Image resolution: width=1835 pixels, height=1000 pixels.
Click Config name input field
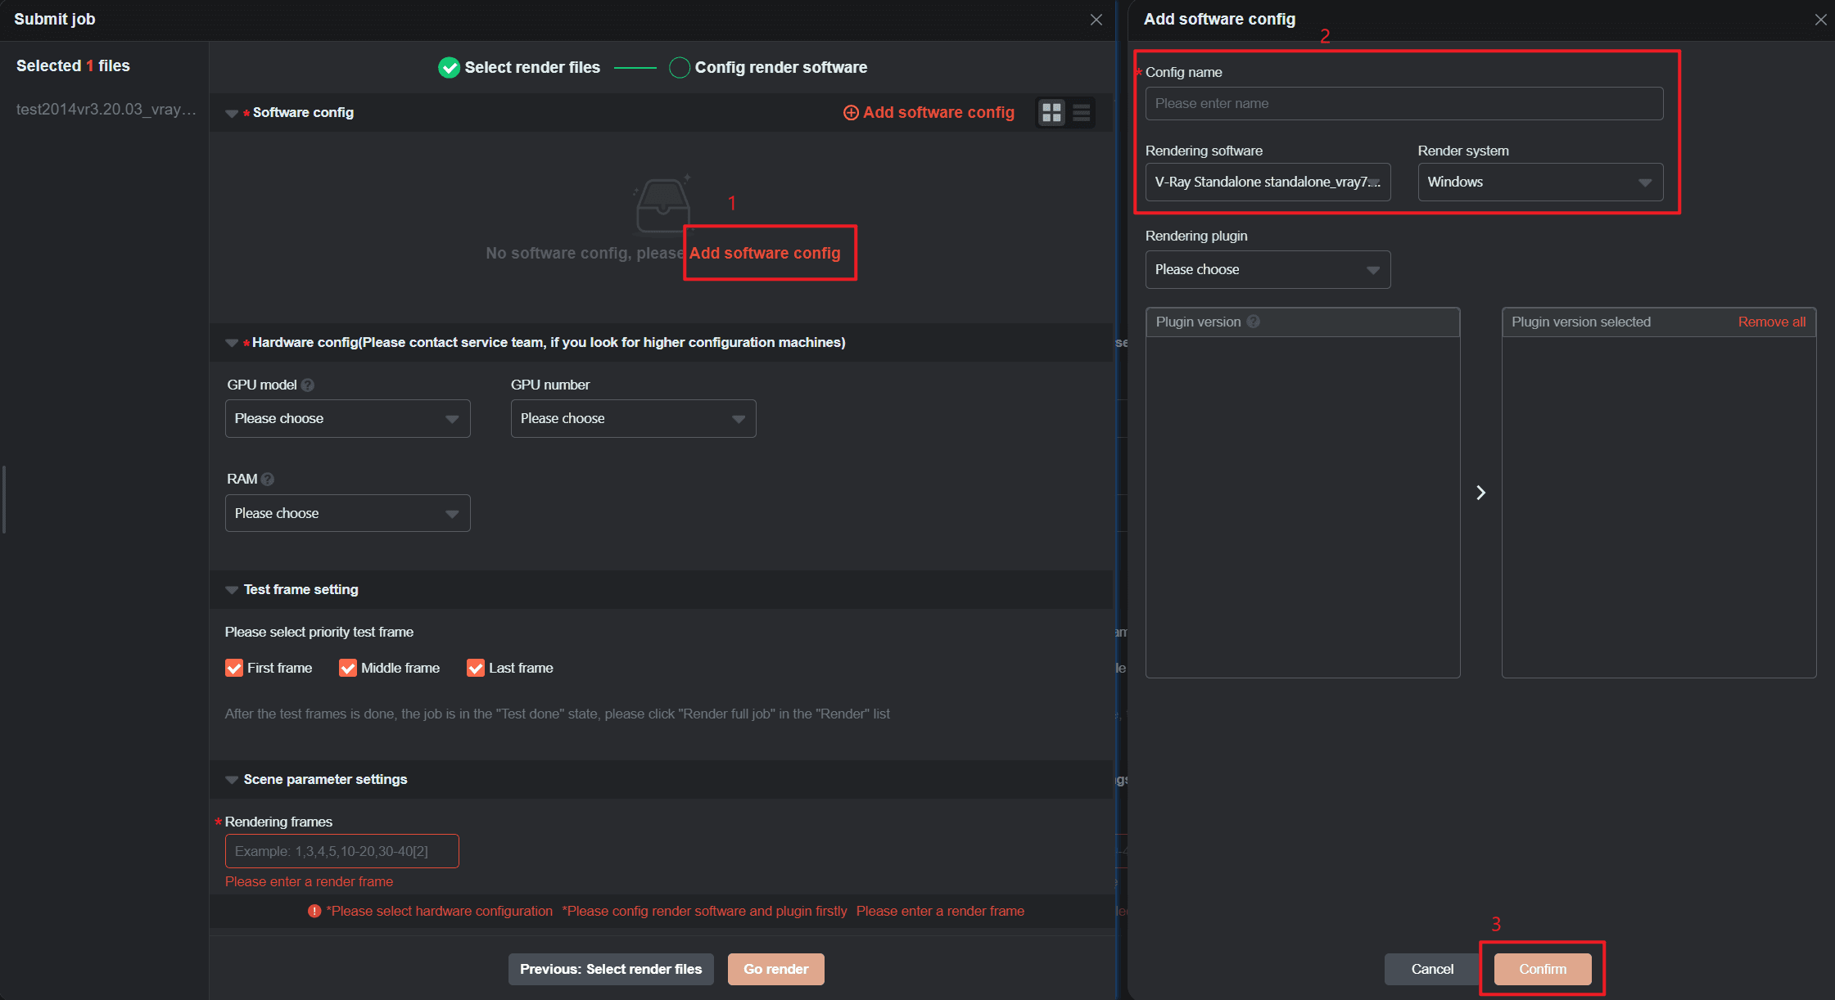coord(1403,103)
